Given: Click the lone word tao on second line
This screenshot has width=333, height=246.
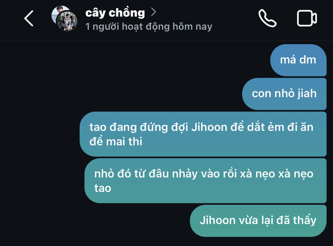Looking at the screenshot, I should click(103, 188).
